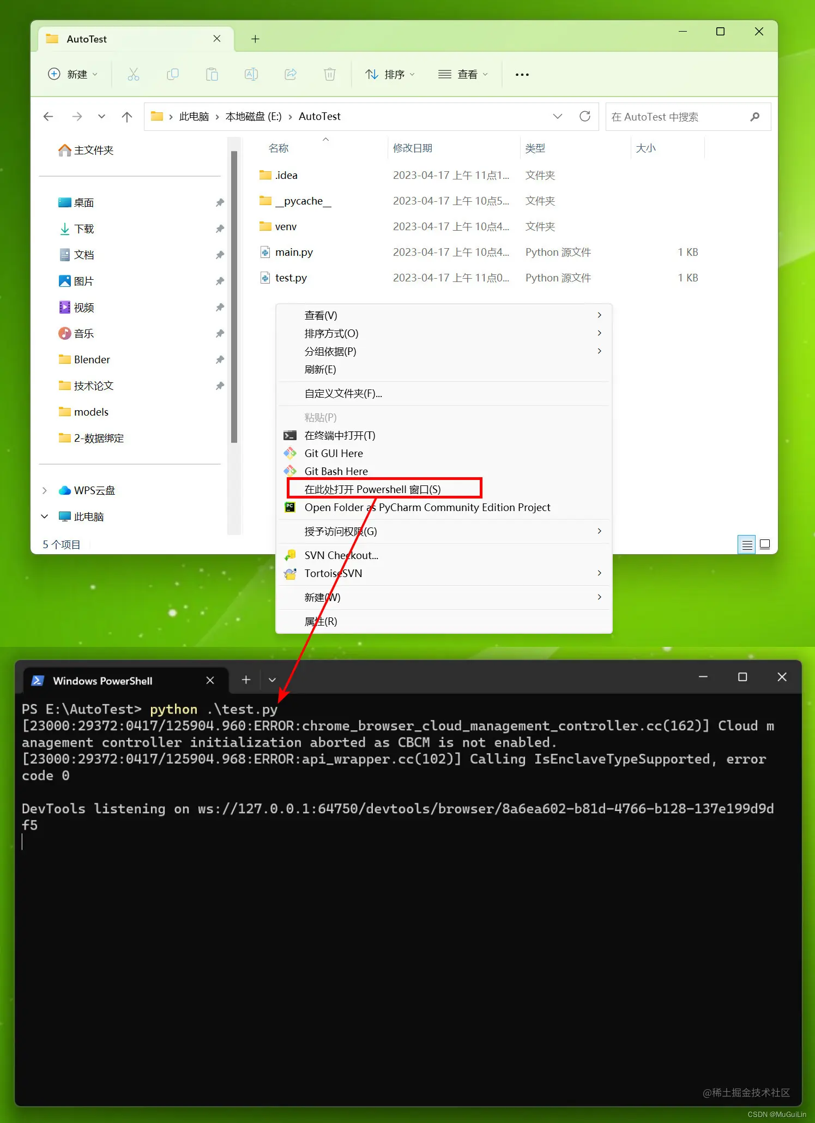Select Git Bash Here menu entry
Image resolution: width=815 pixels, height=1123 pixels.
tap(444, 471)
